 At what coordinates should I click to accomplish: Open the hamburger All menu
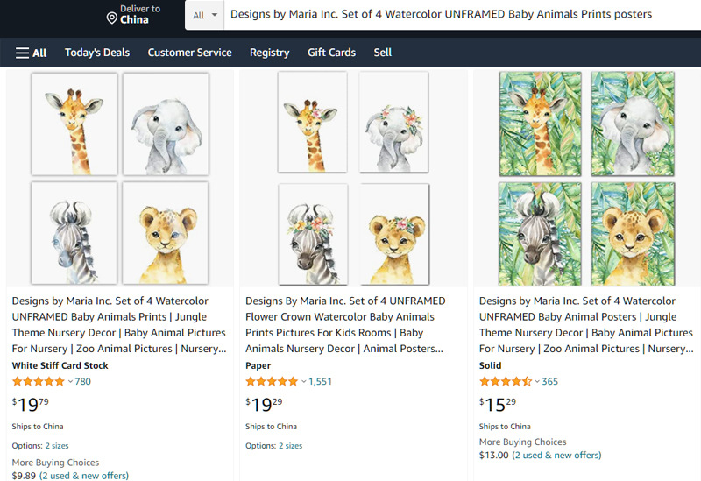31,53
